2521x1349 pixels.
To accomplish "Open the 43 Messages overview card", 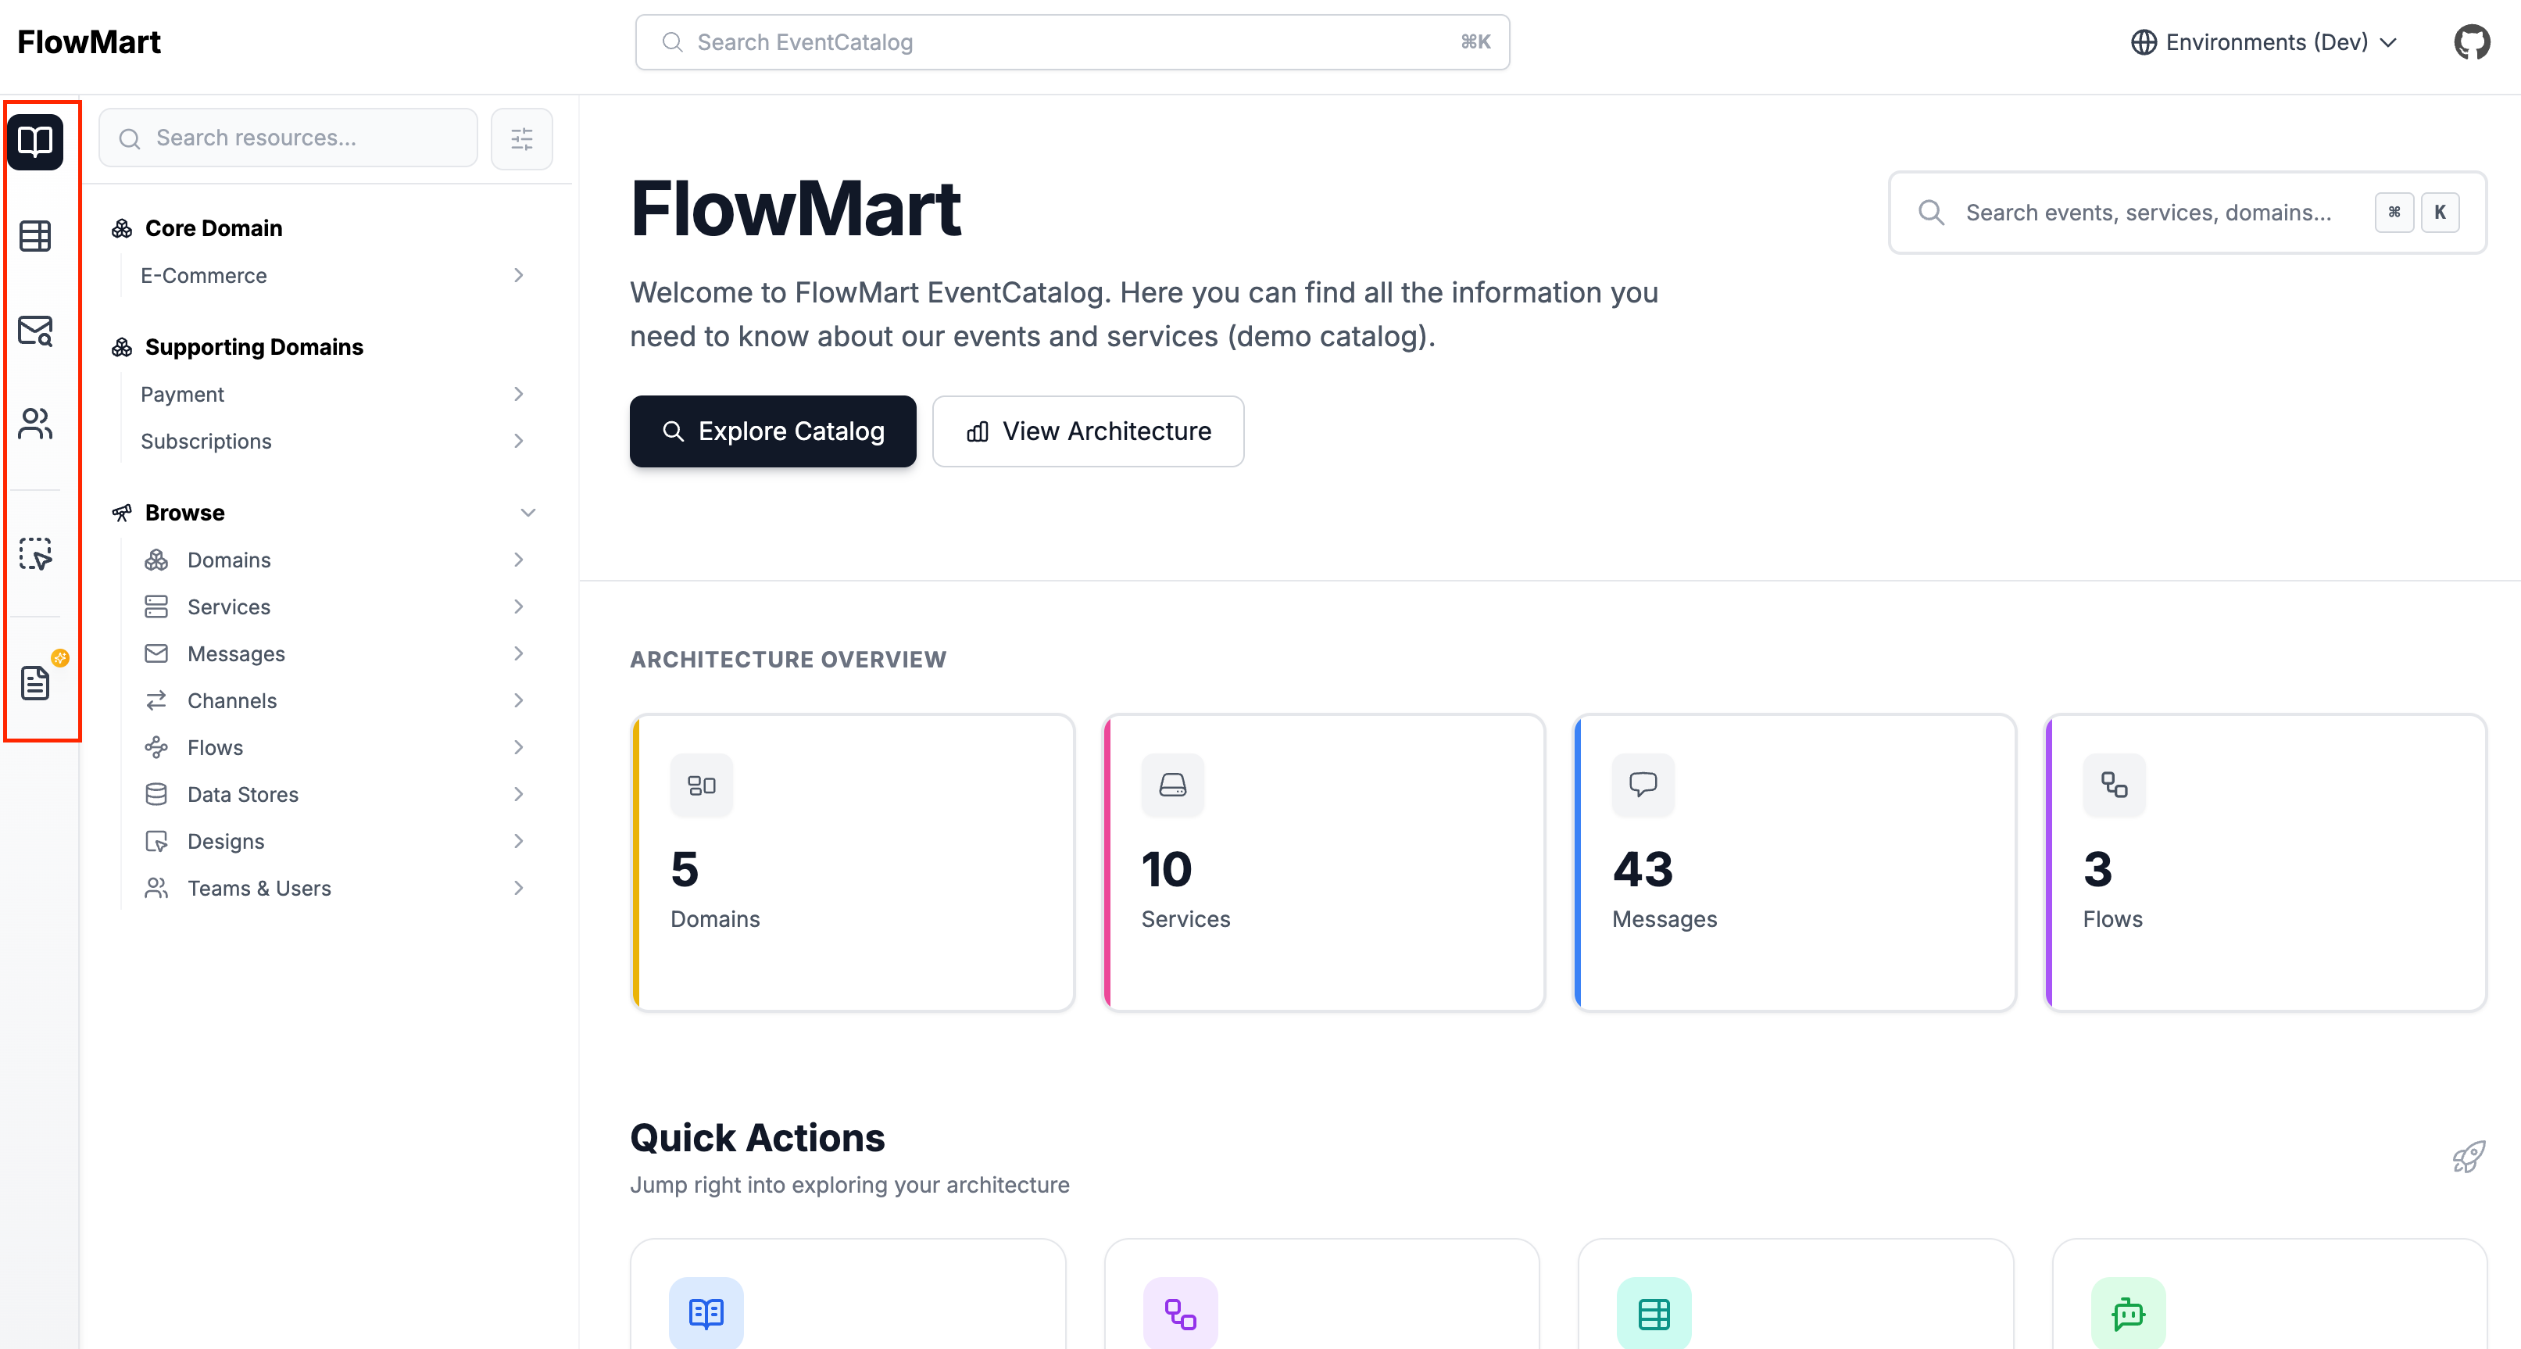I will coord(1794,862).
